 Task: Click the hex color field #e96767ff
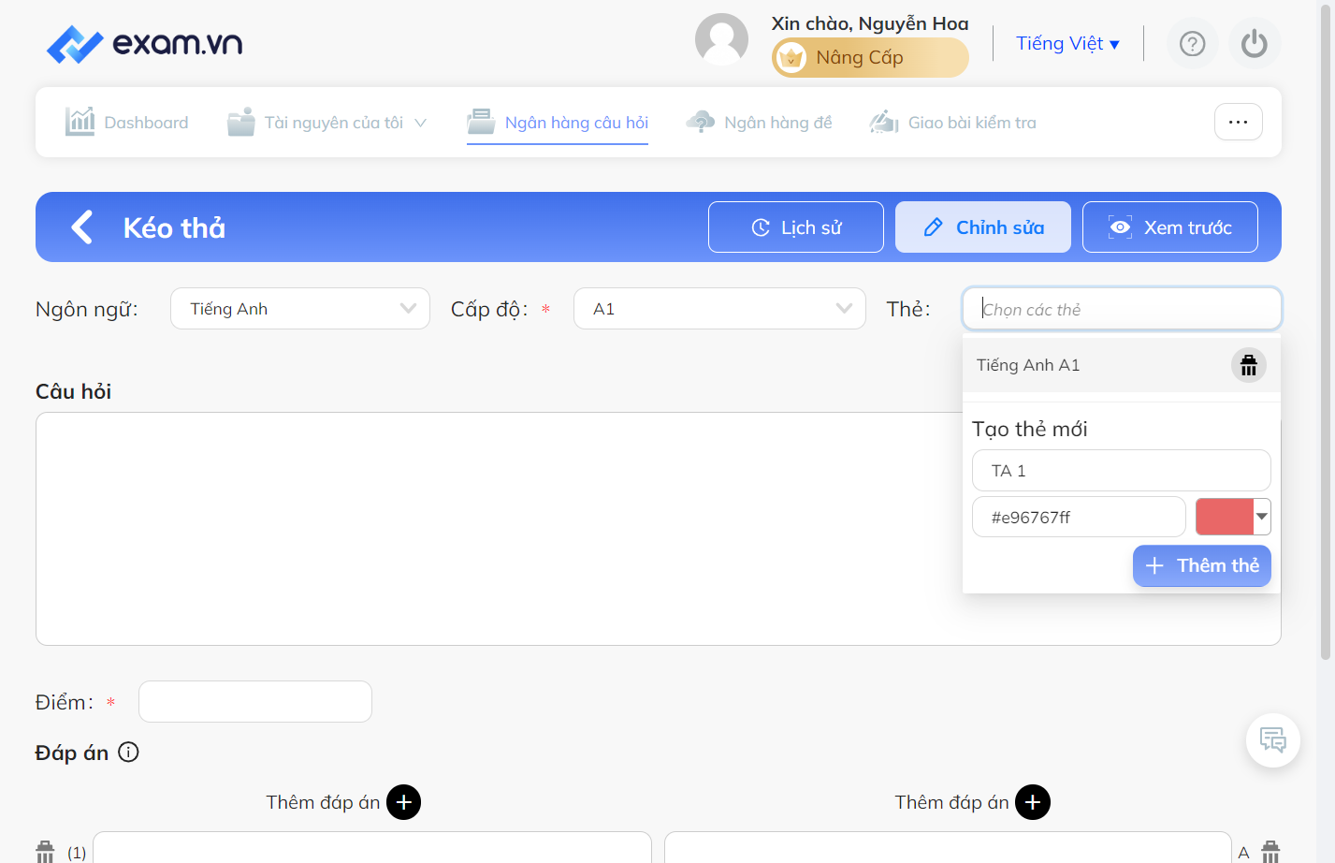click(1079, 517)
